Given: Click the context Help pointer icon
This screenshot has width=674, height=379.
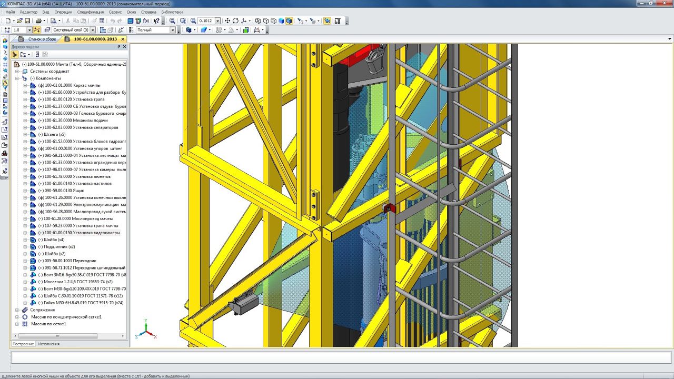Looking at the screenshot, I should tap(156, 21).
